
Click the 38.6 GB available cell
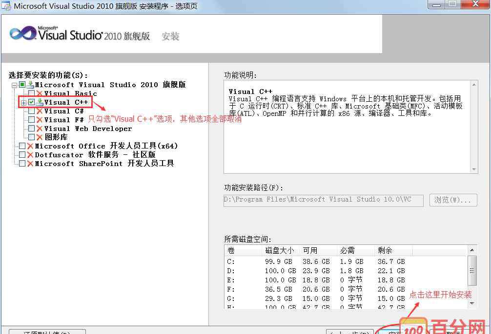(316, 261)
